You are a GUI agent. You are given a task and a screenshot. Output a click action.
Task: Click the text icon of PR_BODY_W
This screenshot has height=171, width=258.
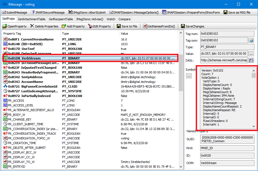coord(5,115)
